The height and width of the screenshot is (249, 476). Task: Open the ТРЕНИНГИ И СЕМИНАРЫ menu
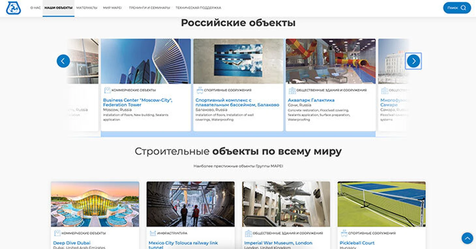[149, 8]
